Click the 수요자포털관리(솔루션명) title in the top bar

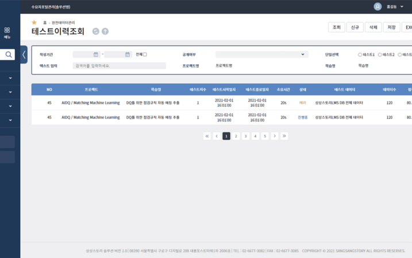coord(51,7)
